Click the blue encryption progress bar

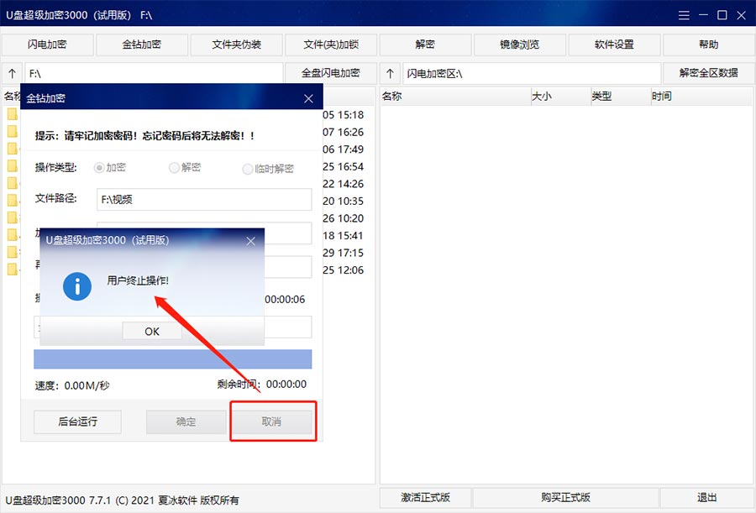[172, 359]
